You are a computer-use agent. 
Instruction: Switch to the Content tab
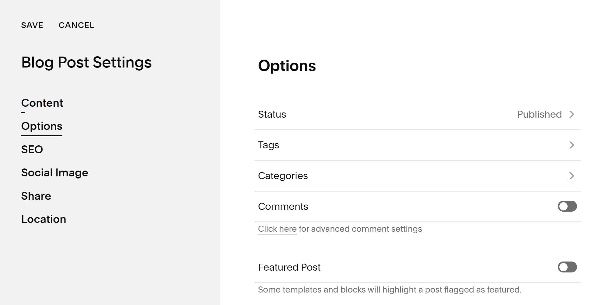(x=42, y=103)
